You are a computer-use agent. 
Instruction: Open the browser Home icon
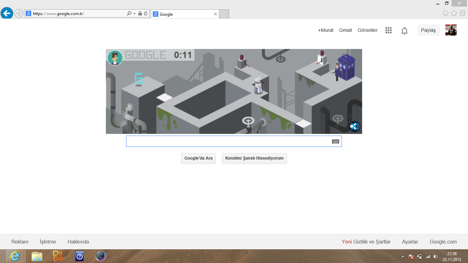pyautogui.click(x=446, y=13)
